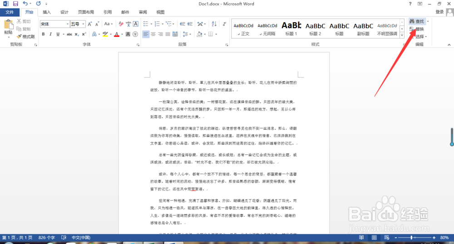Click the multilevel list icon
The height and width of the screenshot is (244, 454).
169,24
